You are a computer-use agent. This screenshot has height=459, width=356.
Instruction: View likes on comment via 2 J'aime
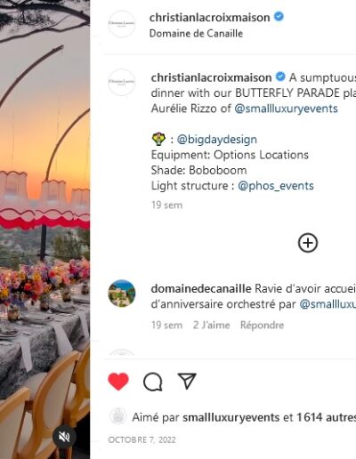coord(211,326)
